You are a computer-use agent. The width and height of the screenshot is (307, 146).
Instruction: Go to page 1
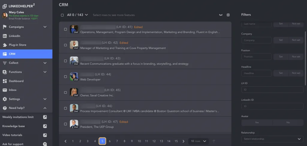73,141
